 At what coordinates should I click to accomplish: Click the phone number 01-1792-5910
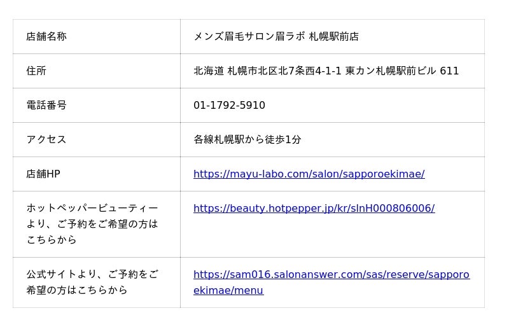[229, 105]
